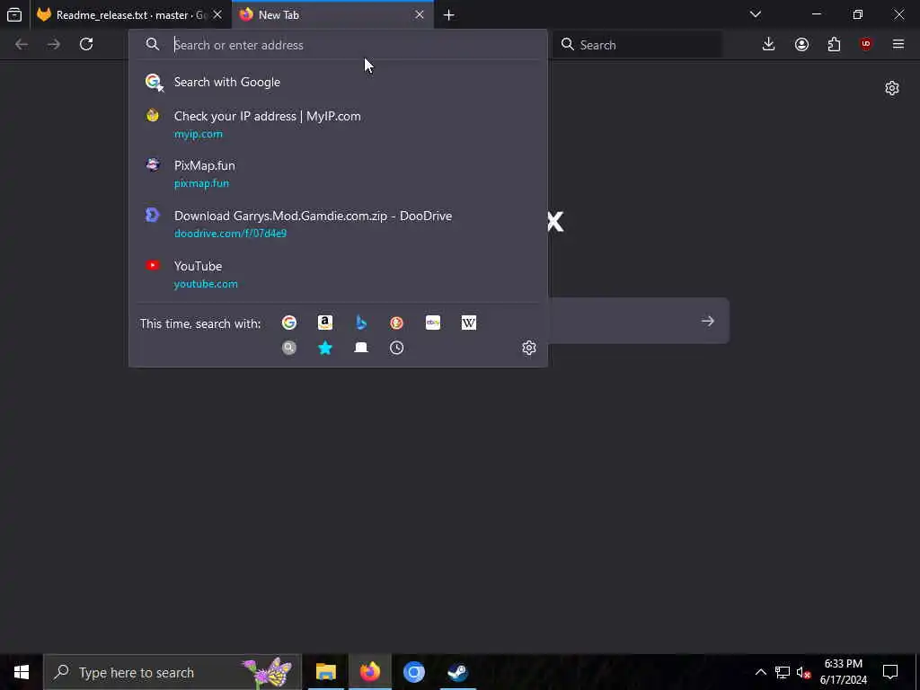The width and height of the screenshot is (920, 690).
Task: Open the Windows notification center
Action: click(890, 672)
